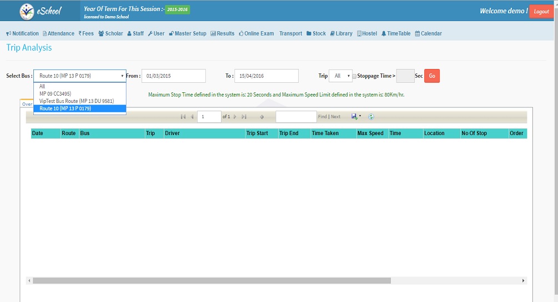This screenshot has height=302, width=558.
Task: Open the Transport menu
Action: coord(290,33)
